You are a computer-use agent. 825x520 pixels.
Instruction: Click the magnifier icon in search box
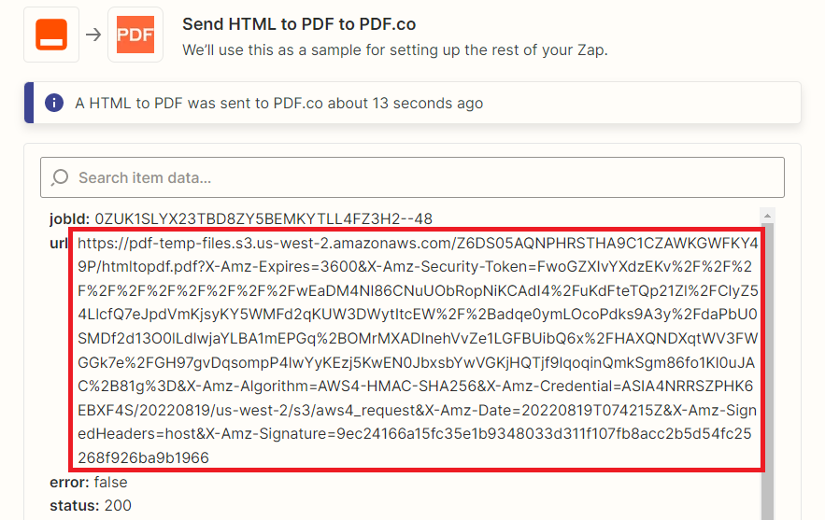(60, 177)
